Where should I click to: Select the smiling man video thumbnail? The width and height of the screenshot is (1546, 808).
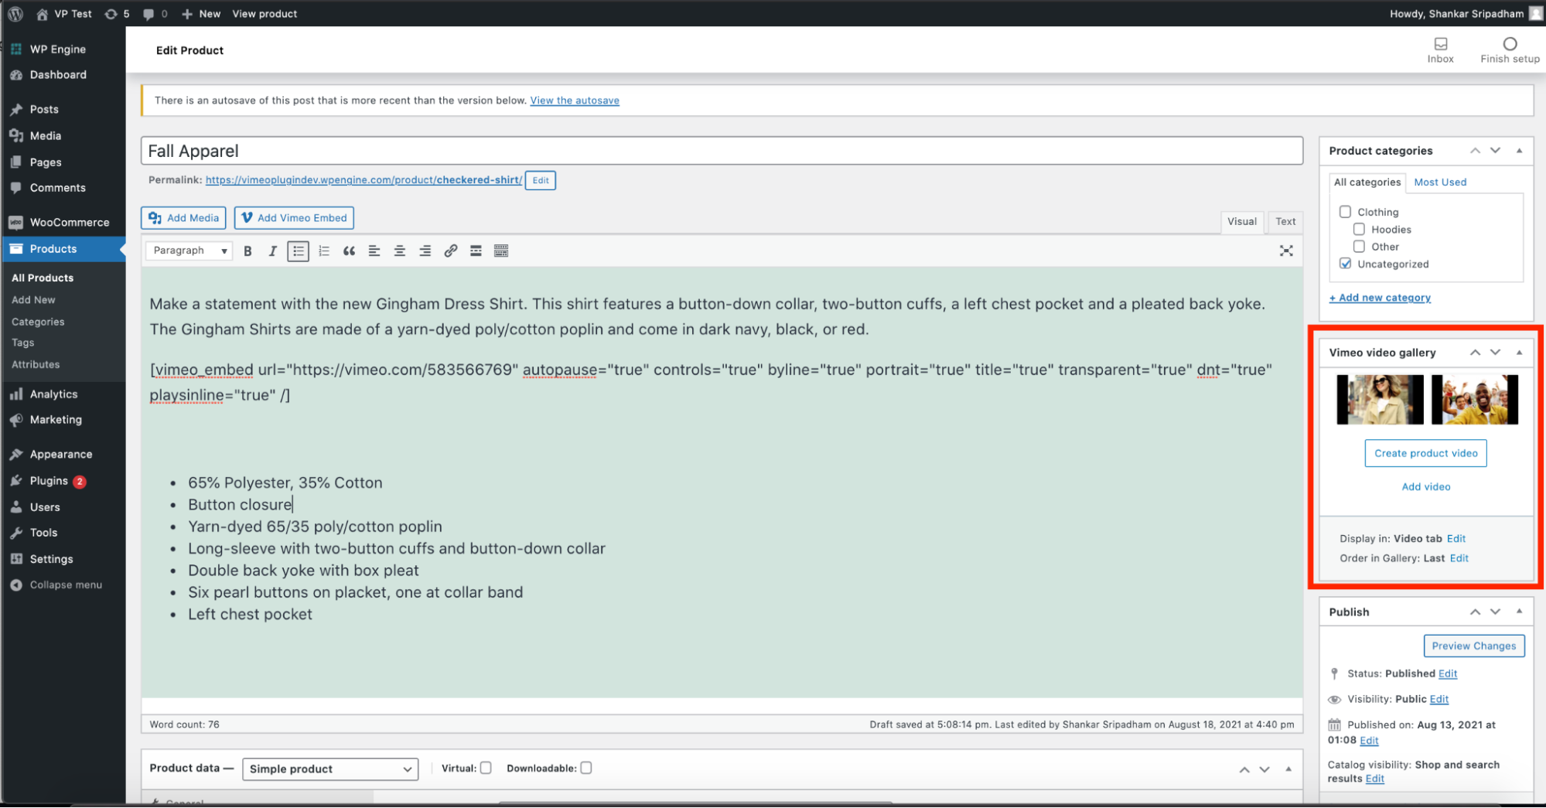point(1474,400)
